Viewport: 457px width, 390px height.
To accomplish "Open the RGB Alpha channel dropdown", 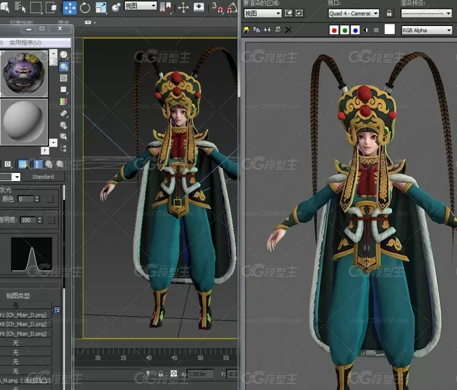I will point(427,30).
